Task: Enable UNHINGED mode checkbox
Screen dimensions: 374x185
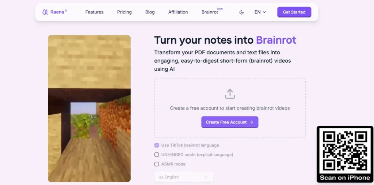Action: (x=157, y=155)
